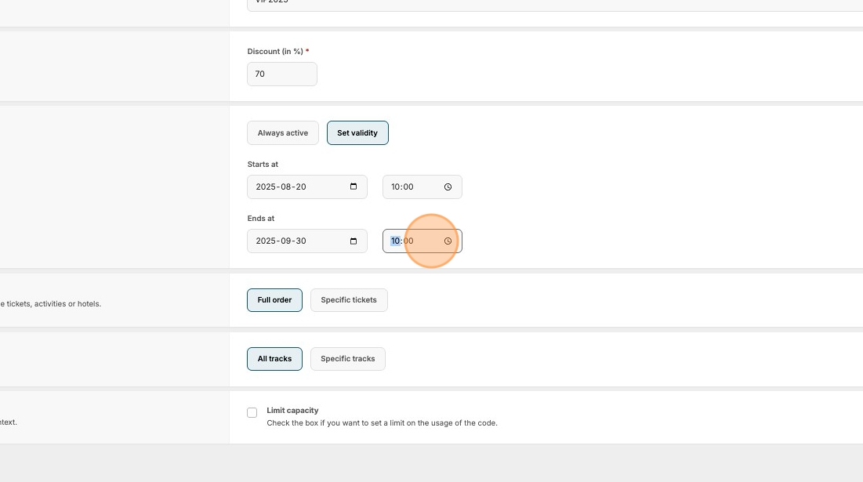Select the All tracks option
The height and width of the screenshot is (482, 863).
(274, 359)
